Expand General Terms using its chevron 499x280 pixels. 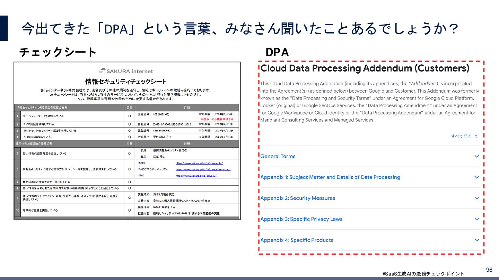coord(477,156)
